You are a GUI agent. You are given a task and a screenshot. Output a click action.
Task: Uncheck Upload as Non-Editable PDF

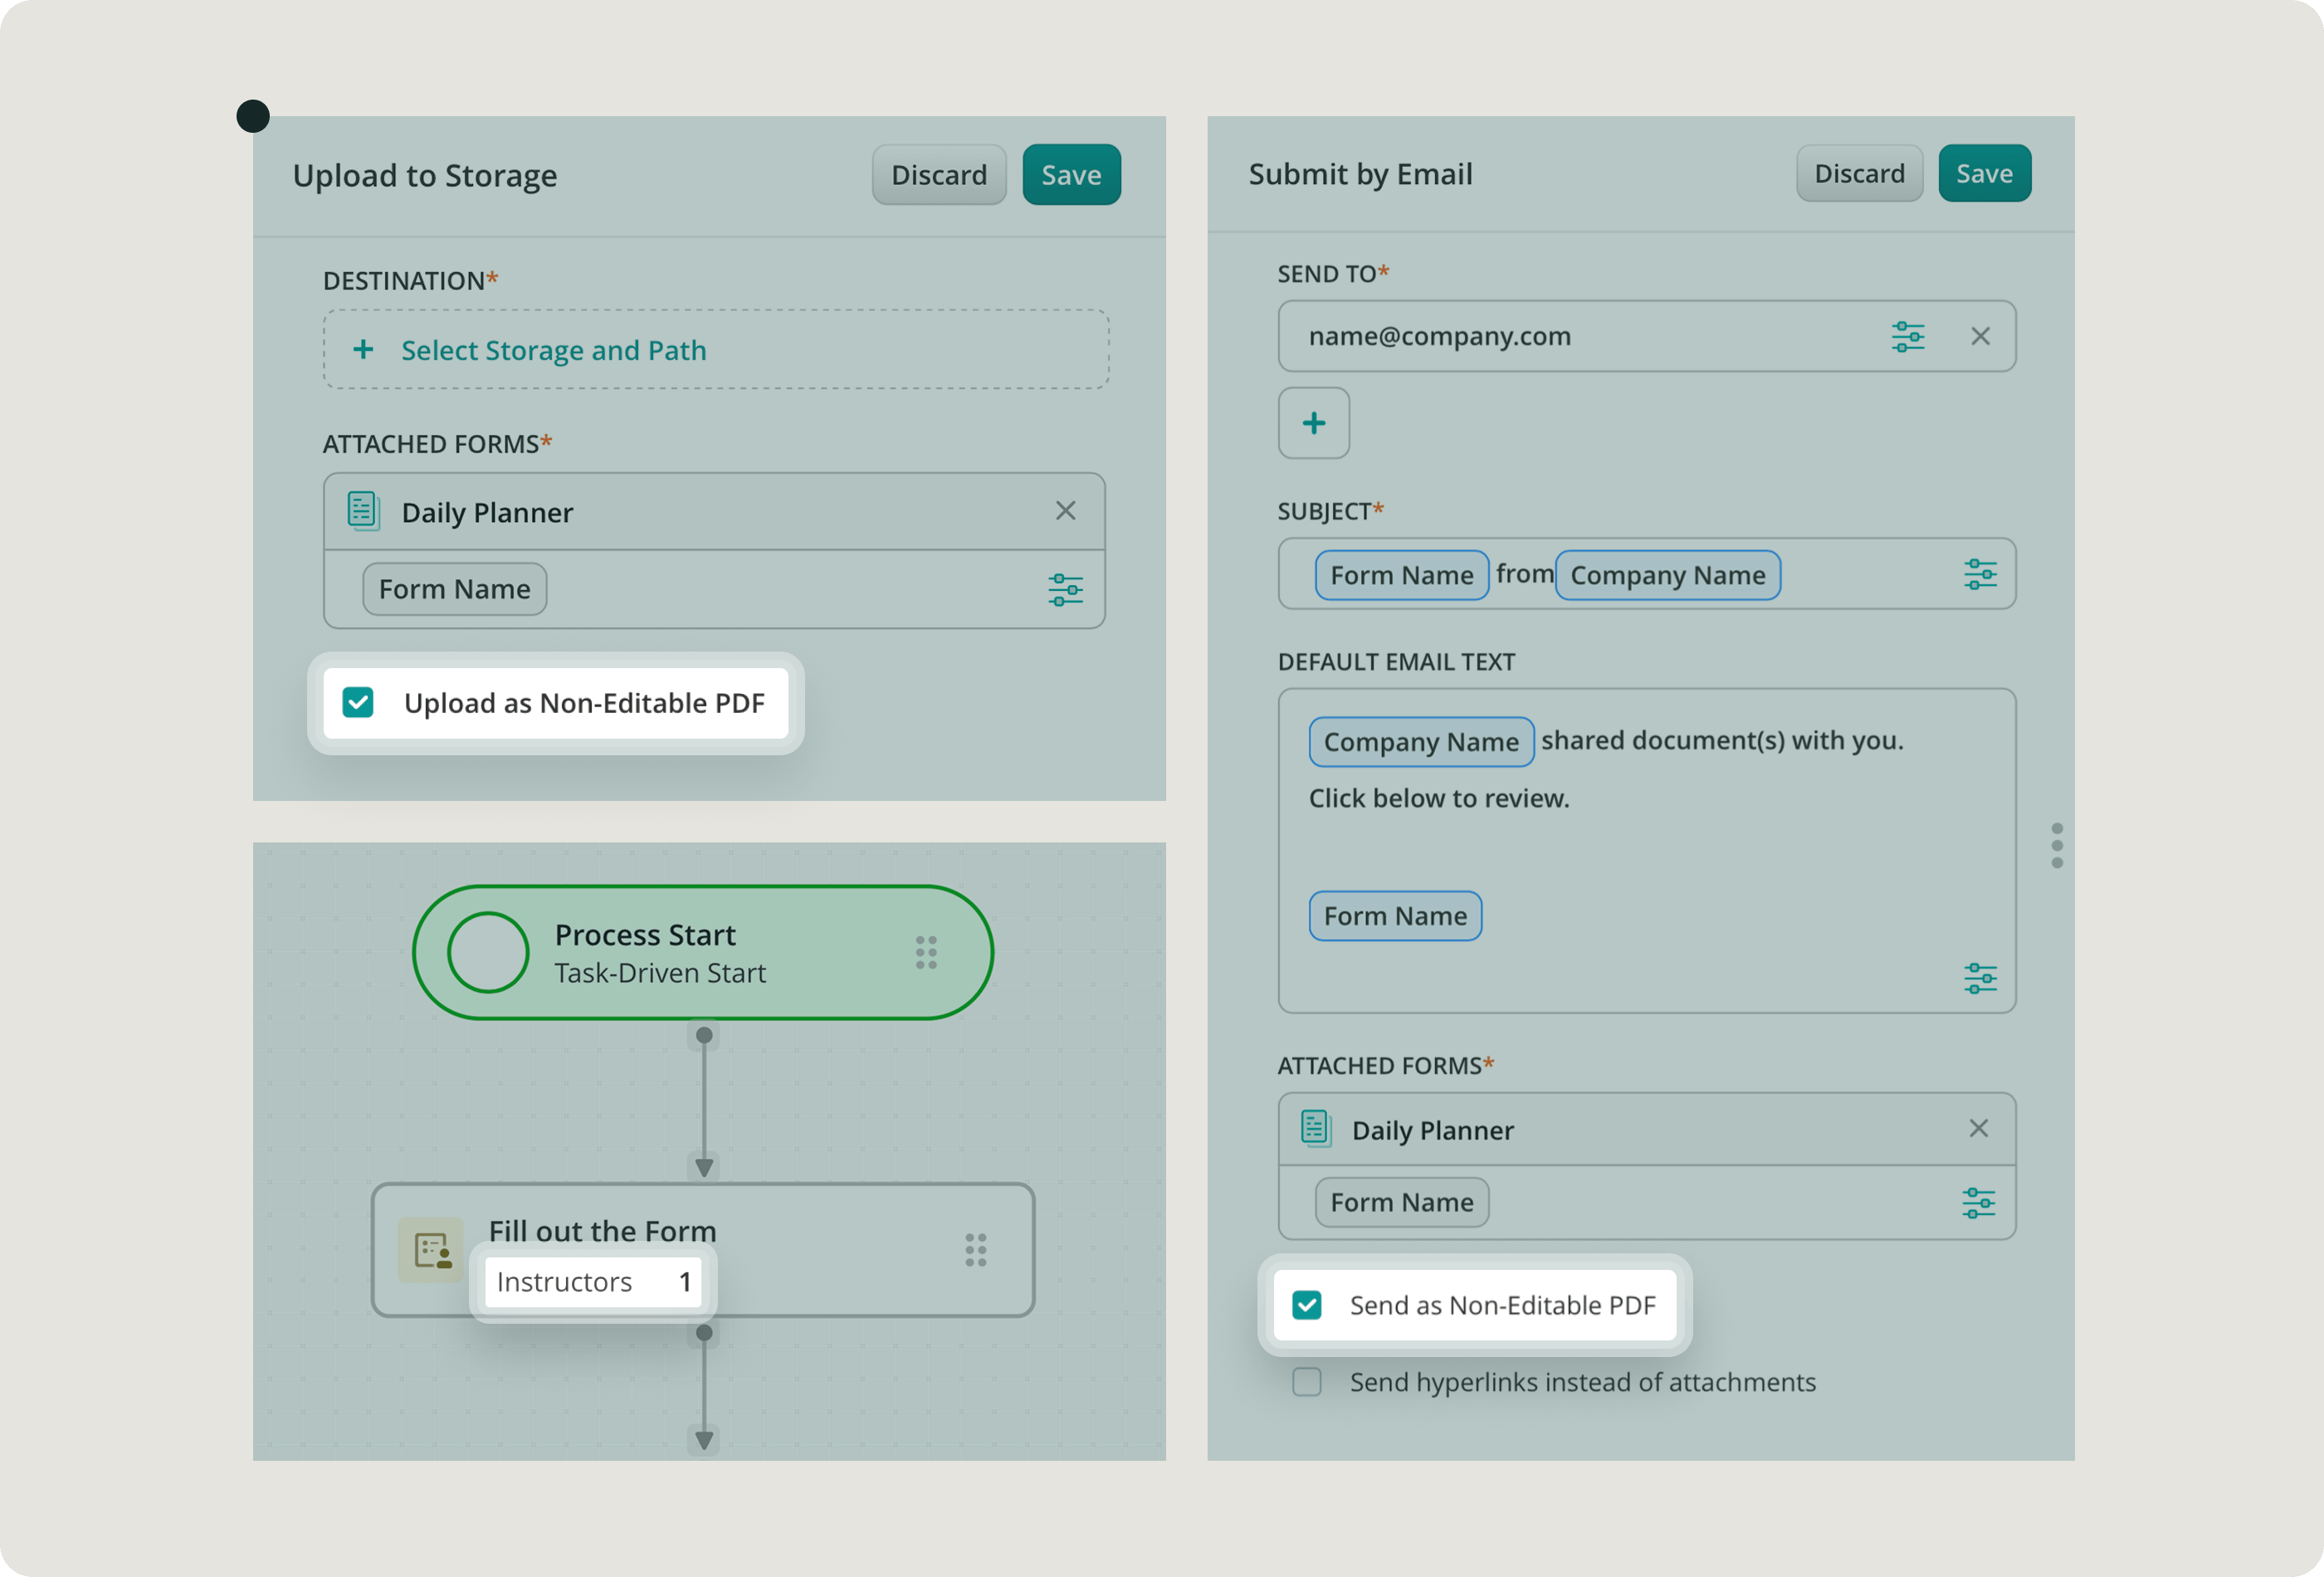pos(358,703)
